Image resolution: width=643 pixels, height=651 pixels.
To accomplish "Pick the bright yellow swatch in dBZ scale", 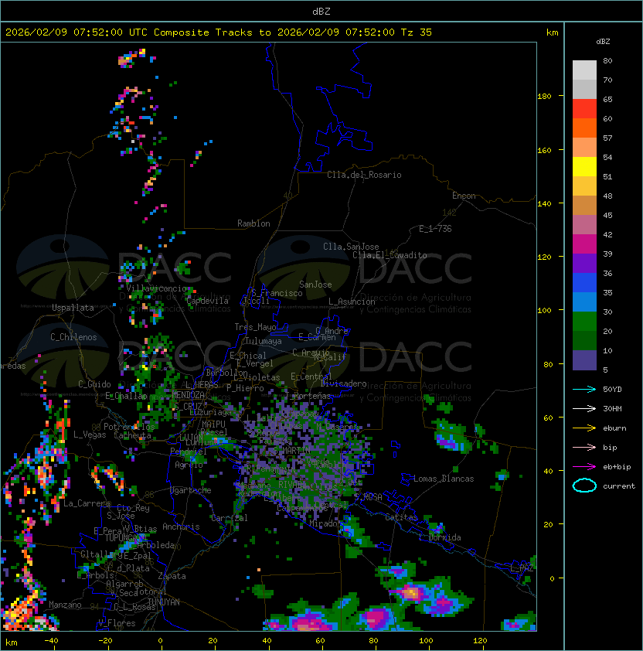I will pos(584,167).
